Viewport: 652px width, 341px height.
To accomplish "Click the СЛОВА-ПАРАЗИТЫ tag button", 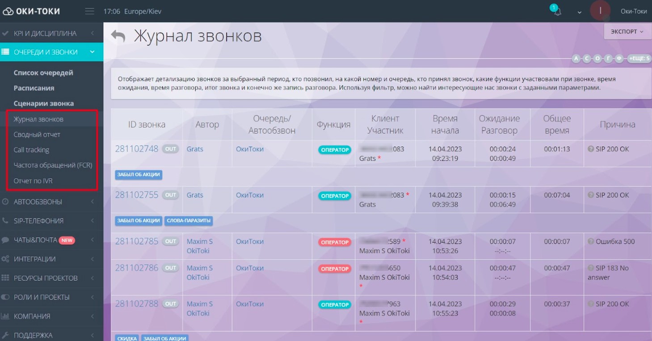I will coord(188,220).
